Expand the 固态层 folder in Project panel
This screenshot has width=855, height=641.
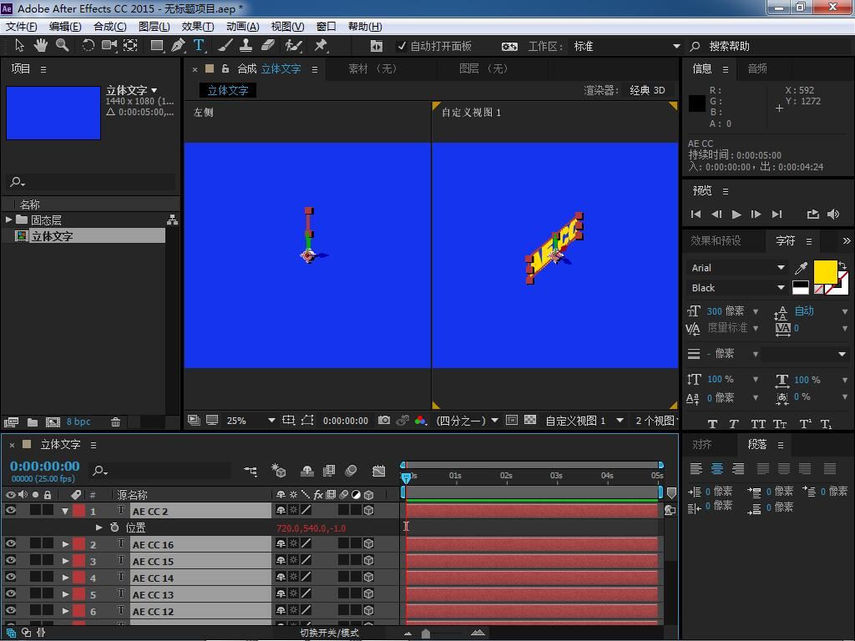click(8, 220)
